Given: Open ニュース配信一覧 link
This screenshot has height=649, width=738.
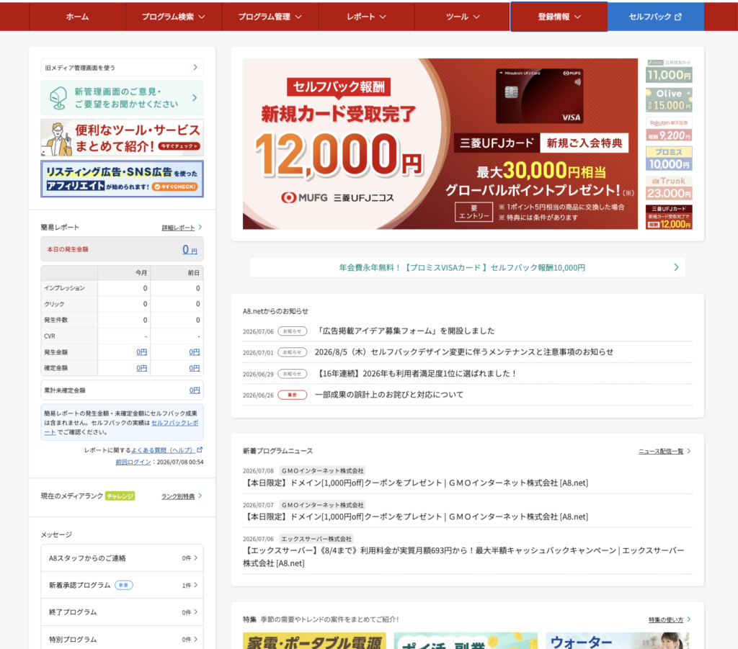Looking at the screenshot, I should click(661, 452).
